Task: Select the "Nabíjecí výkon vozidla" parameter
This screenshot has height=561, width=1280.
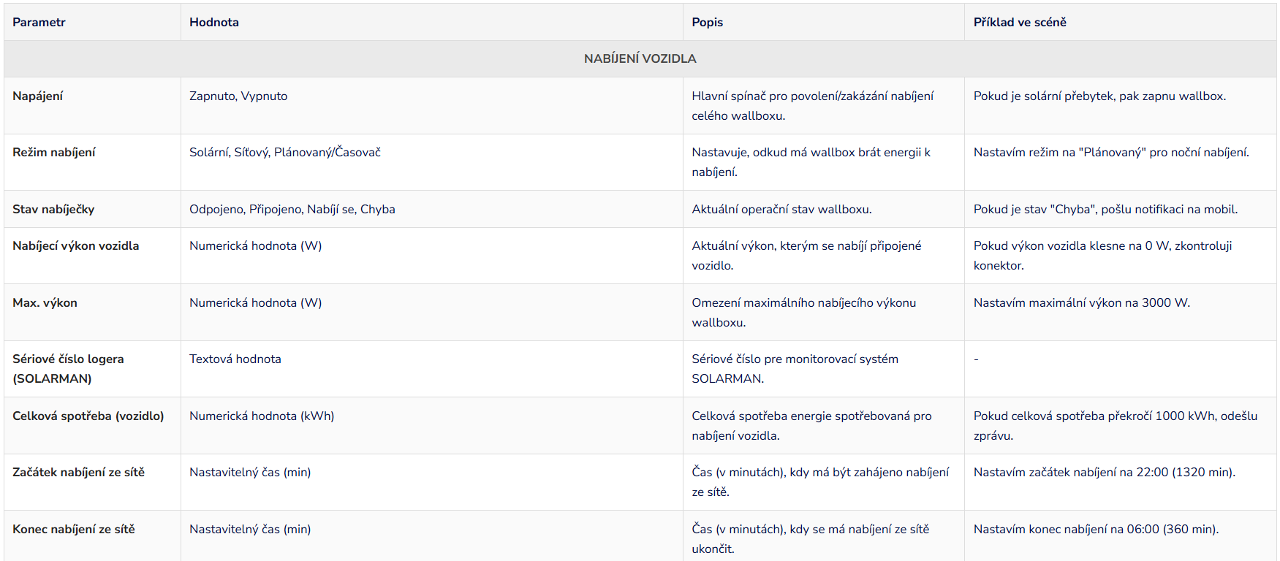Action: coord(75,245)
